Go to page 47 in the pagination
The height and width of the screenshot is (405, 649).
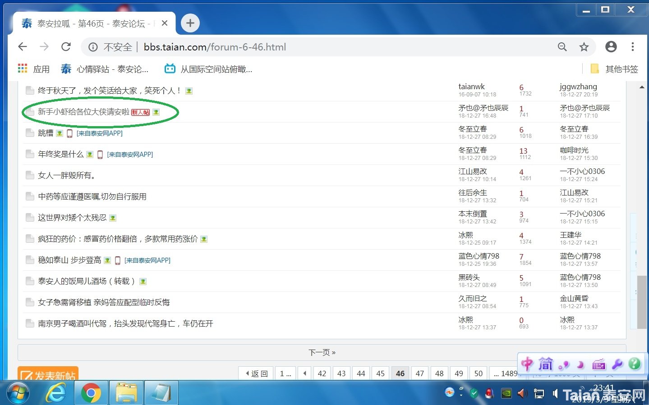(420, 373)
